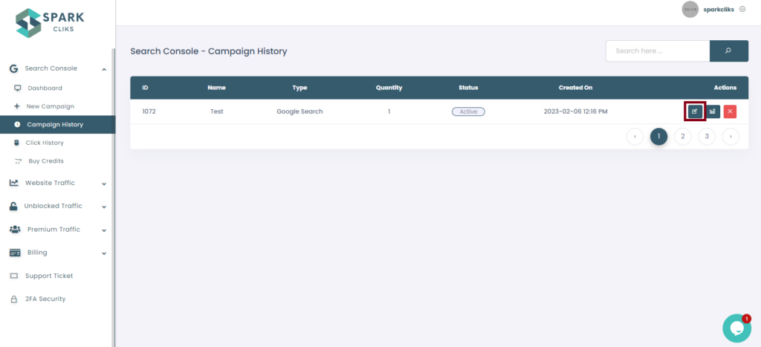The width and height of the screenshot is (761, 347).
Task: Click the Search Console - Campaign History heading
Action: [209, 51]
